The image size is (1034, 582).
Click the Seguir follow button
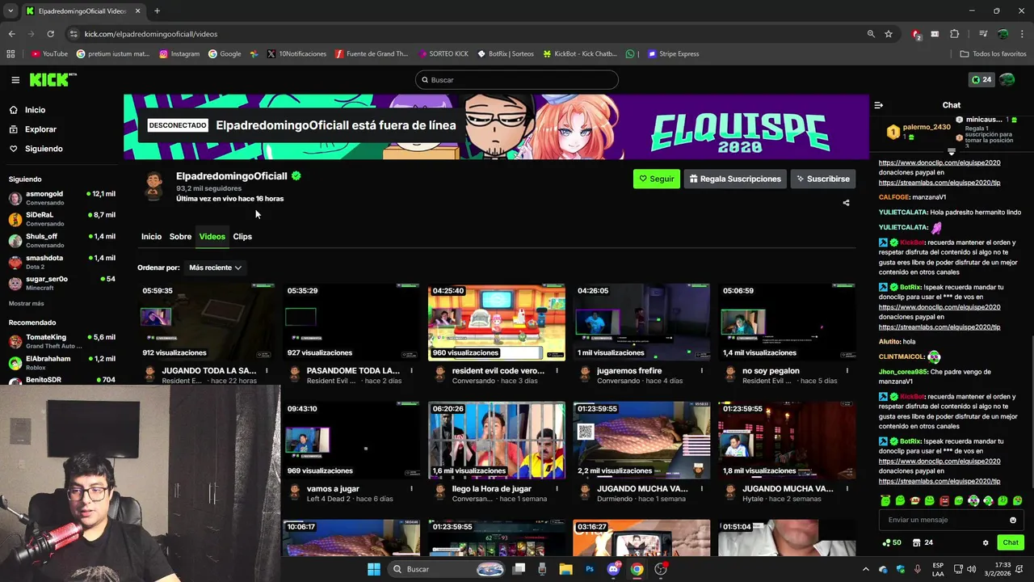(657, 179)
